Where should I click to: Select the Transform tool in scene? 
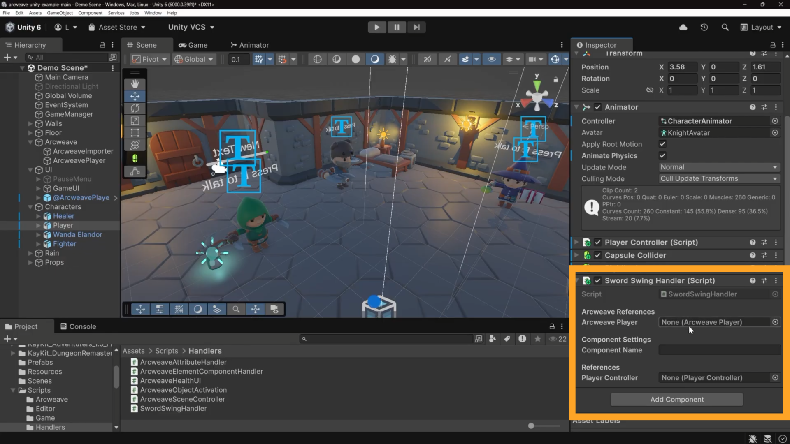135,145
